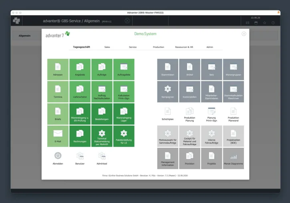Open the Aufträge tile
The width and height of the screenshot is (290, 203).
pyautogui.click(x=102, y=70)
